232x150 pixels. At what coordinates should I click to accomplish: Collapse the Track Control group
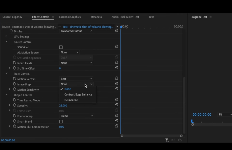[x=7, y=73]
